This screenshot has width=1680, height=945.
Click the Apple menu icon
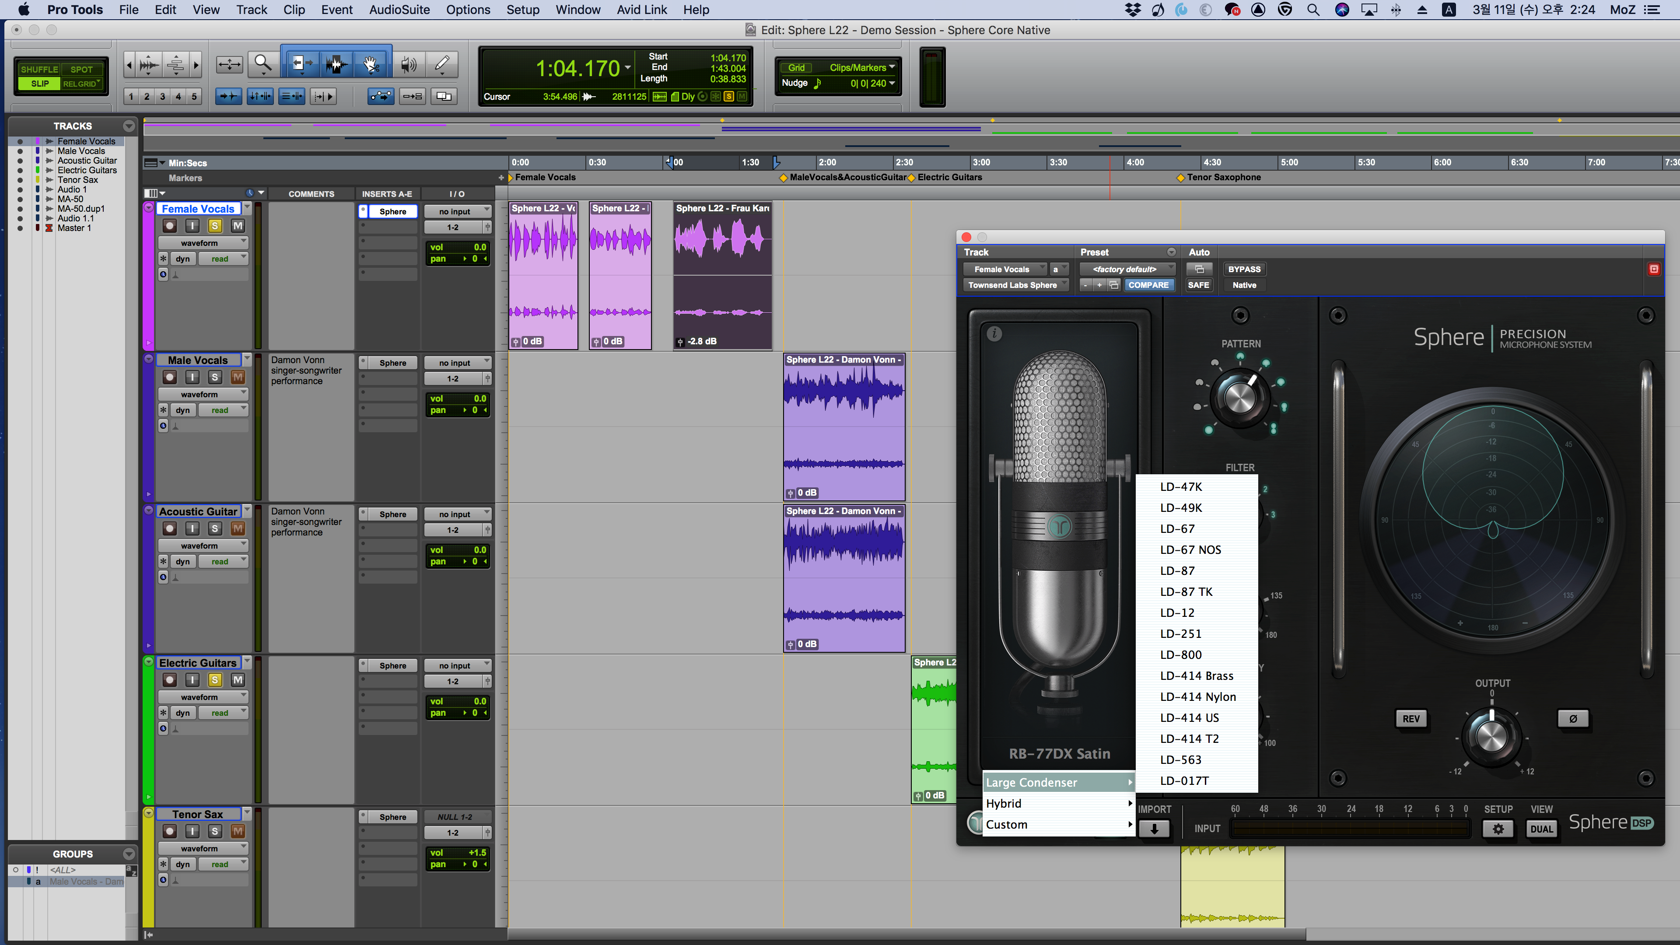click(24, 10)
